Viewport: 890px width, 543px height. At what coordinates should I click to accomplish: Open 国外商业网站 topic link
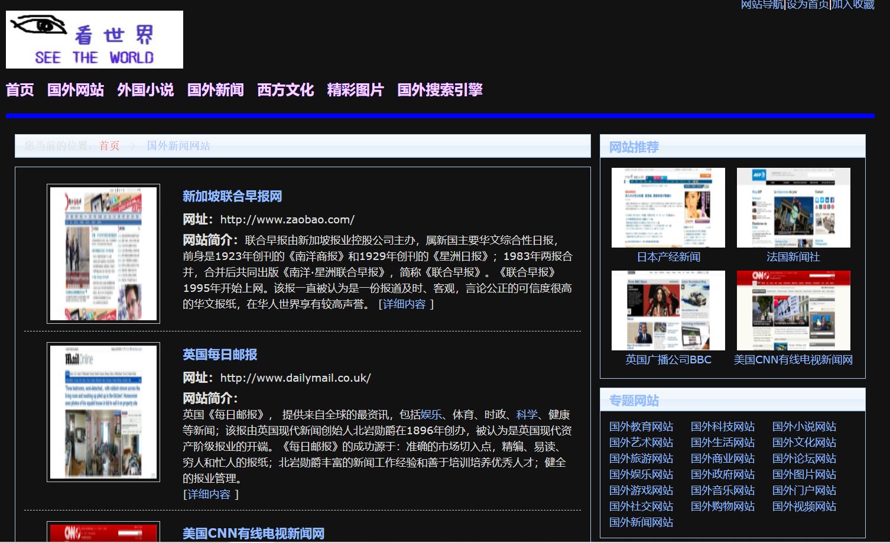(x=723, y=459)
